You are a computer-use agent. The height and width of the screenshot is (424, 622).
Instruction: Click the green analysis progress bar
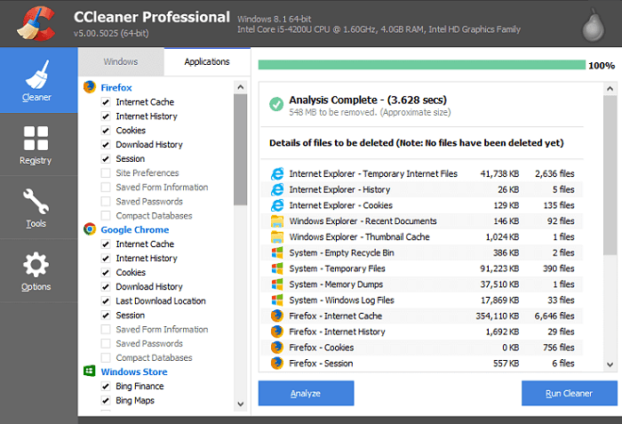(422, 65)
